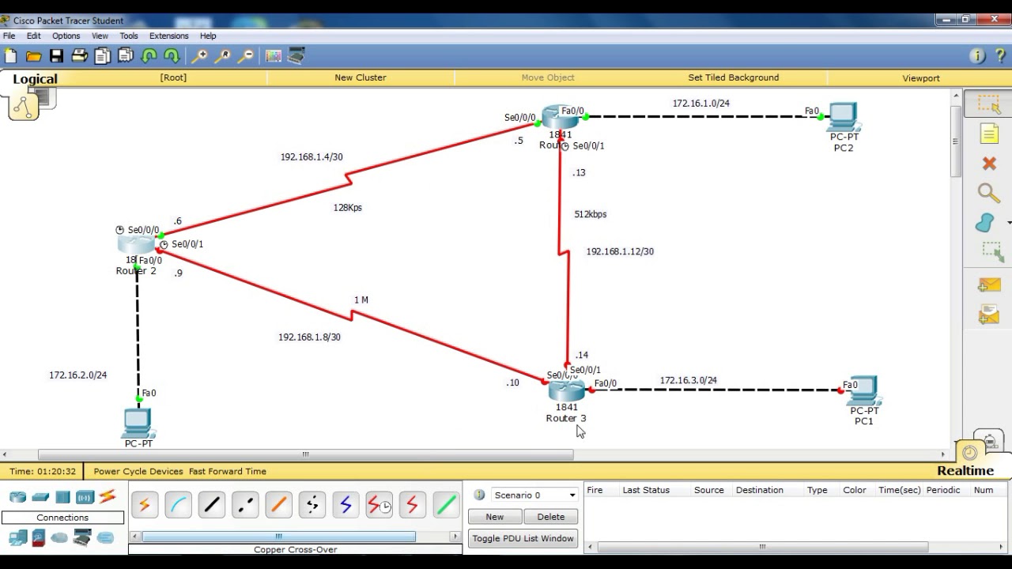This screenshot has height=569, width=1012.
Task: Save the network with the floppy icon
Action: pyautogui.click(x=56, y=56)
